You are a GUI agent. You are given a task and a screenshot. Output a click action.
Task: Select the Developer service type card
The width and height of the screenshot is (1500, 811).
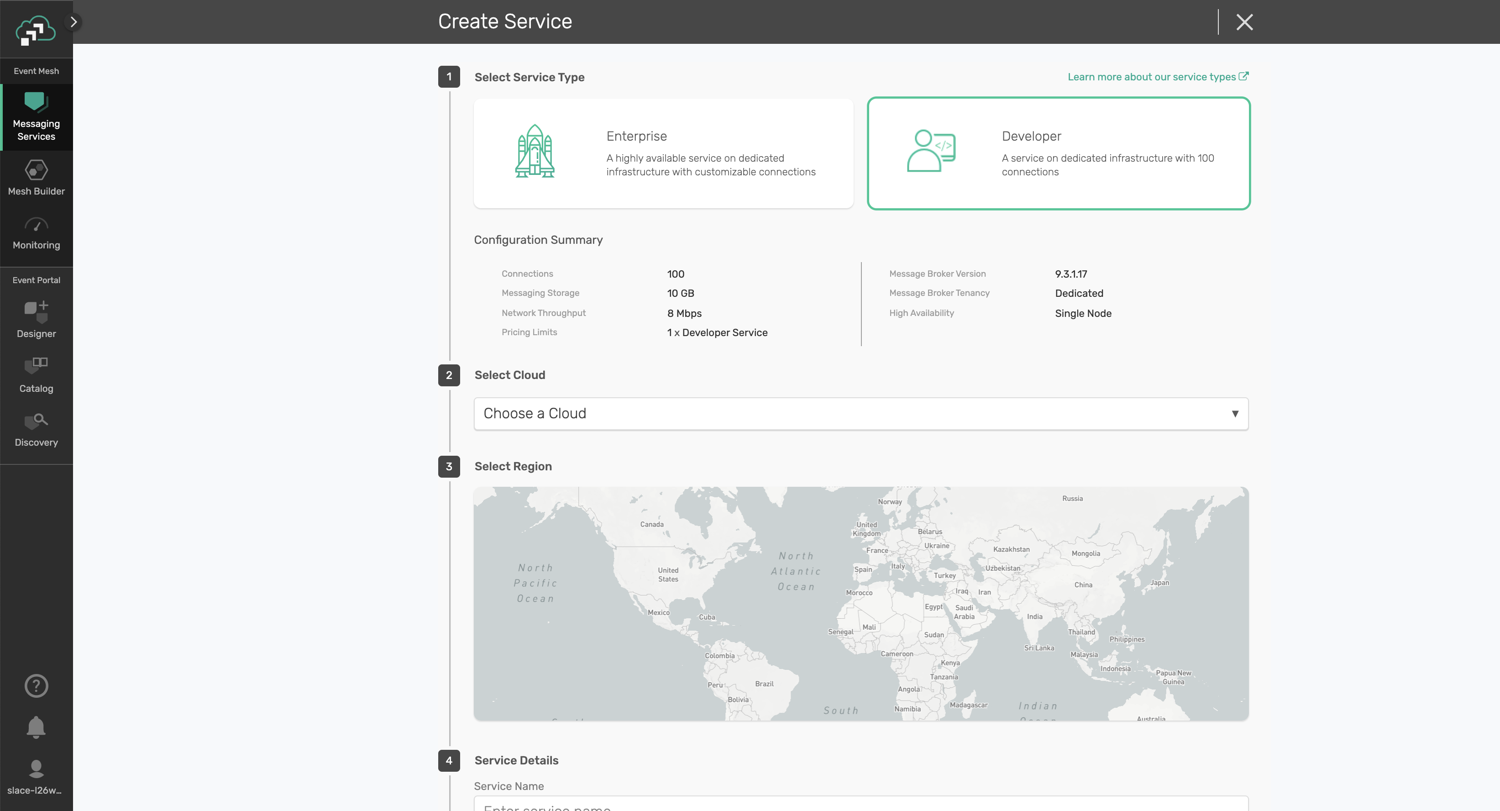coord(1058,153)
